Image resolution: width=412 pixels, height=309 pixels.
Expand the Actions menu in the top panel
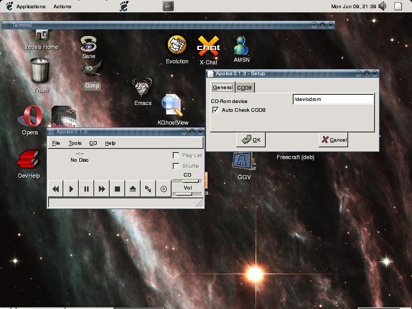[62, 7]
